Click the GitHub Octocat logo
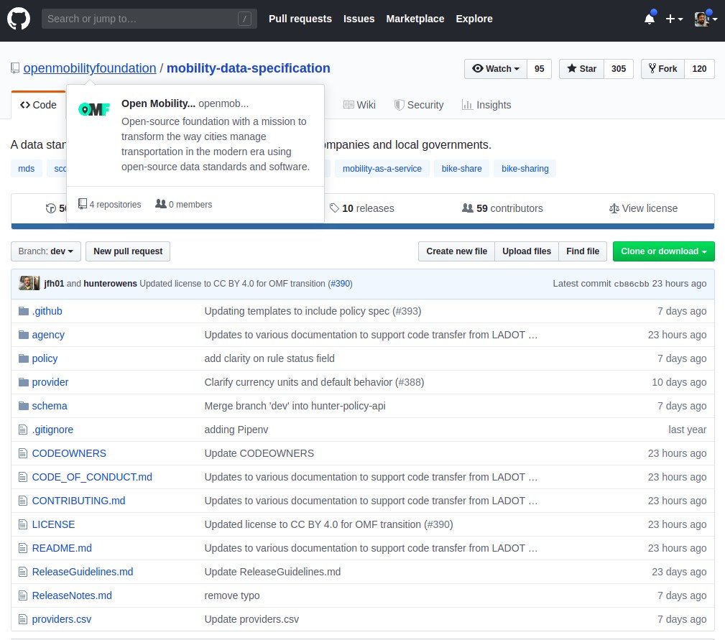This screenshot has width=725, height=640. click(x=19, y=19)
